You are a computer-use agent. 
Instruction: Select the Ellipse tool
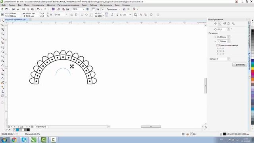pyautogui.click(x=2, y=52)
